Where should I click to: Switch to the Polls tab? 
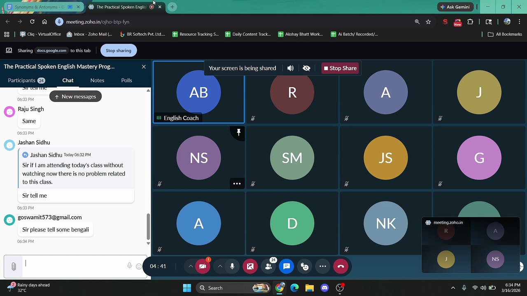pos(126,80)
